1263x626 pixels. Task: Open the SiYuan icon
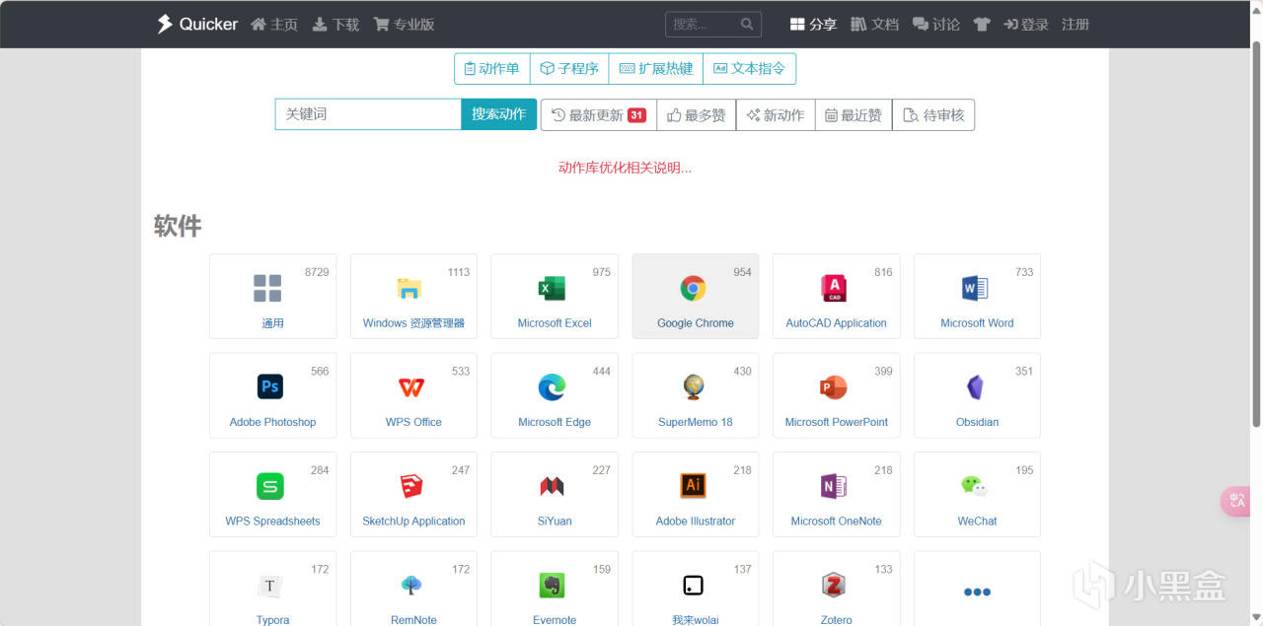click(x=552, y=486)
